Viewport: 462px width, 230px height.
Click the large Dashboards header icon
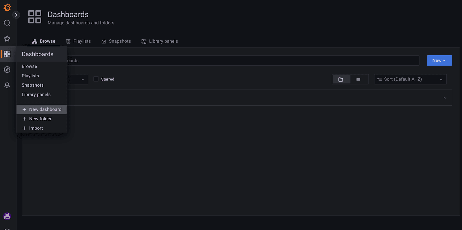pyautogui.click(x=35, y=17)
